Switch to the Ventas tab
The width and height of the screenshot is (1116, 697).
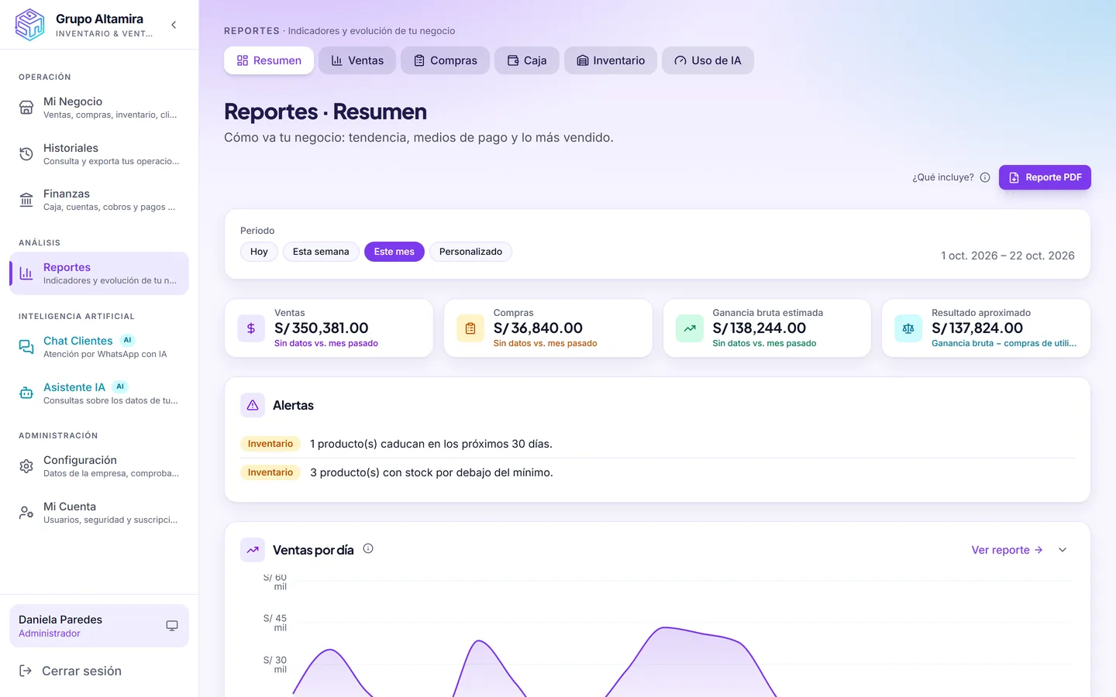point(357,60)
